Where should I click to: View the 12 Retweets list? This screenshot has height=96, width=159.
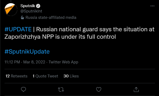click(x=16, y=76)
